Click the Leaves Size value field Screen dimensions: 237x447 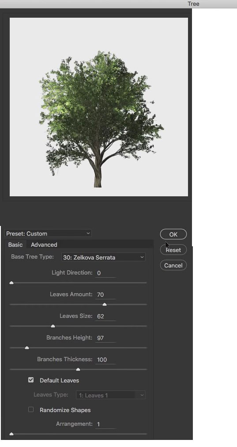pos(105,316)
